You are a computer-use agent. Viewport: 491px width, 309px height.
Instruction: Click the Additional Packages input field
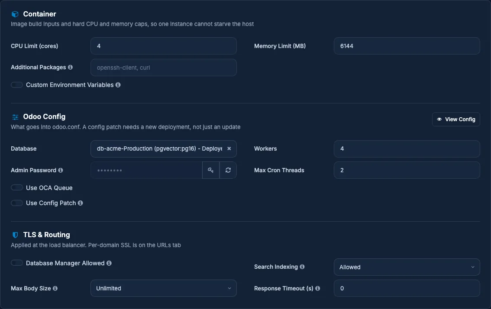point(164,68)
